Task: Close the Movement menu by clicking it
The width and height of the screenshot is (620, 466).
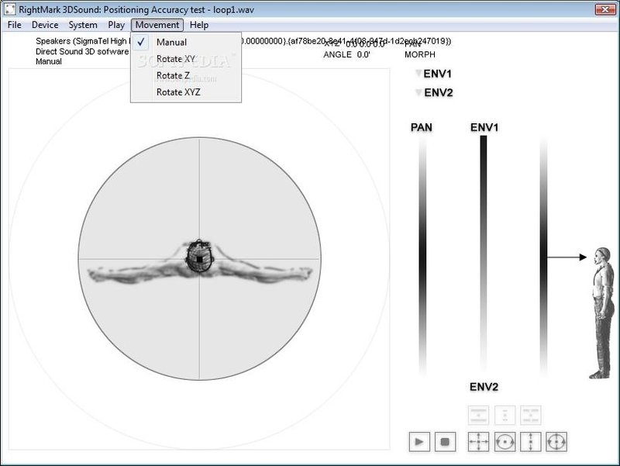Action: coord(157,25)
